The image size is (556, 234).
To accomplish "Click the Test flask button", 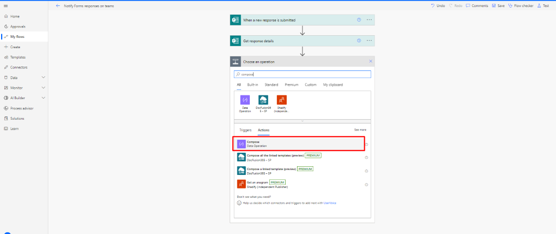I will 542,5.
